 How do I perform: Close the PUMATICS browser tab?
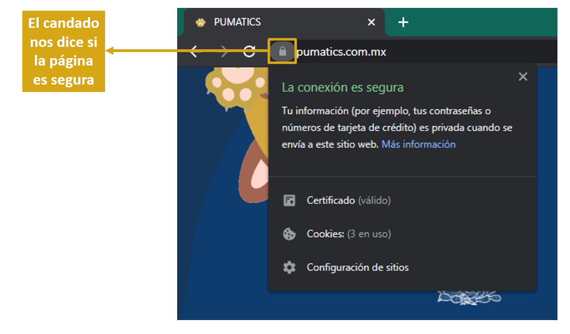(x=371, y=22)
